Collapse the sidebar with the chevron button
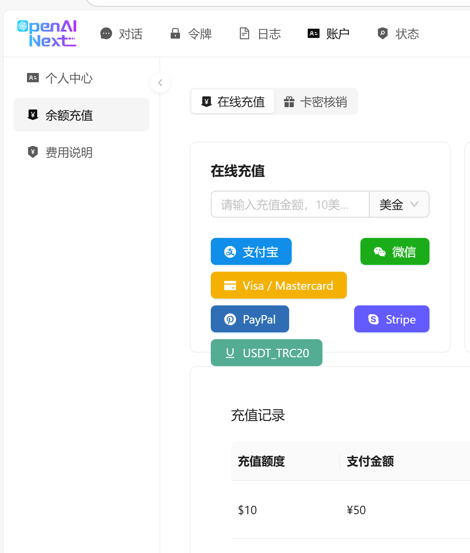The width and height of the screenshot is (470, 553). coord(160,83)
